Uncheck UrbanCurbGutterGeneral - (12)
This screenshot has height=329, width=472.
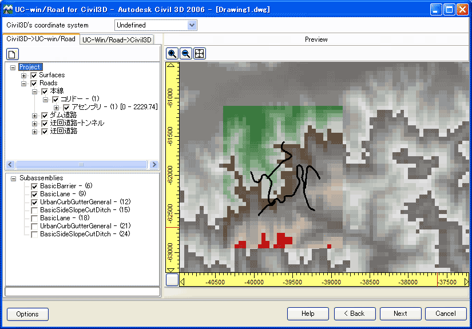34,203
